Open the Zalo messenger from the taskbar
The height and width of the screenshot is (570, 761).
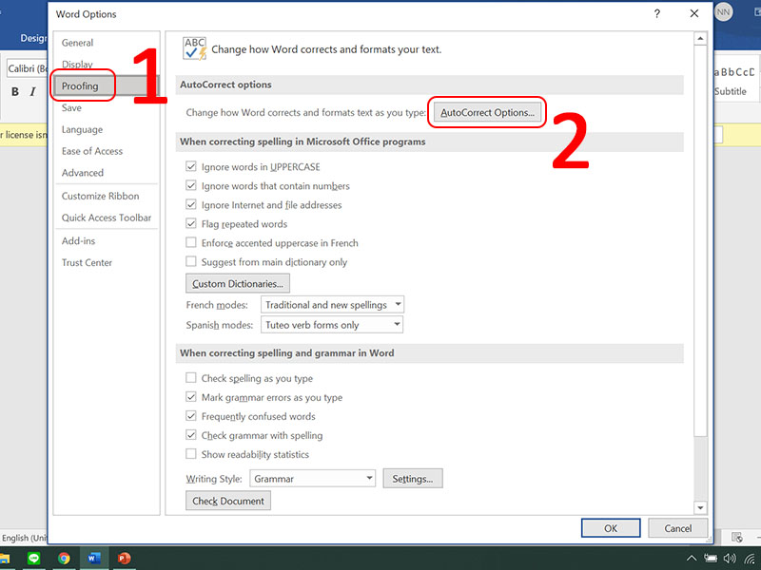tap(34, 558)
